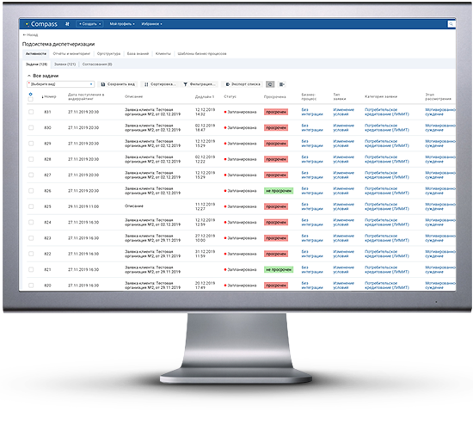
Task: Open the Мой профиль menu
Action: 122,24
